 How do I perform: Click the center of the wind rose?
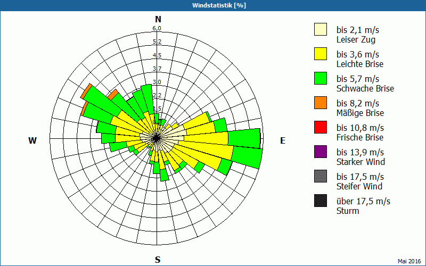click(157, 138)
